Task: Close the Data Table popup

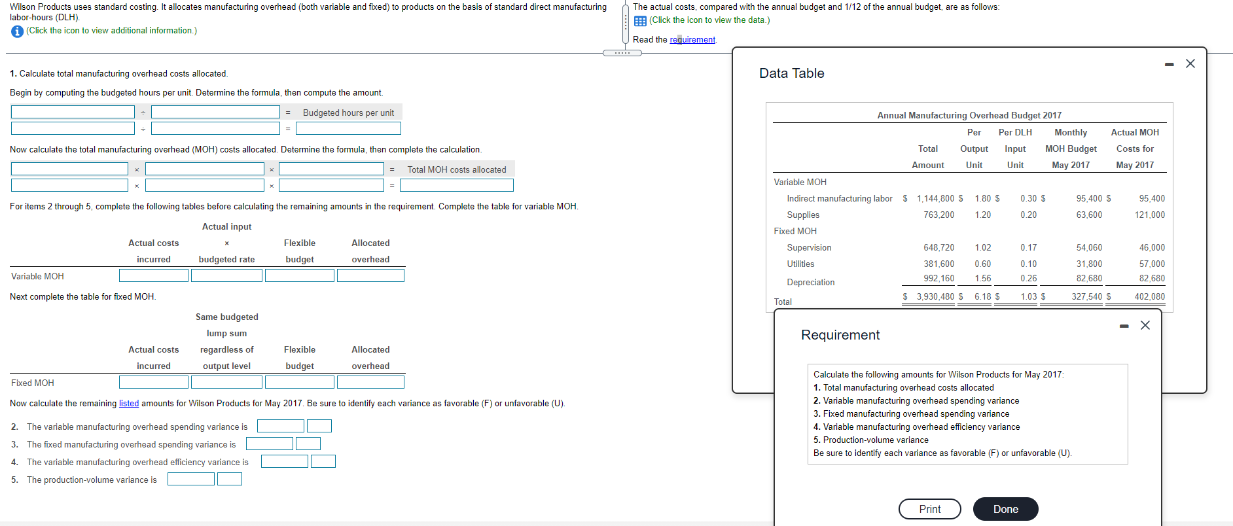Action: 1190,63
